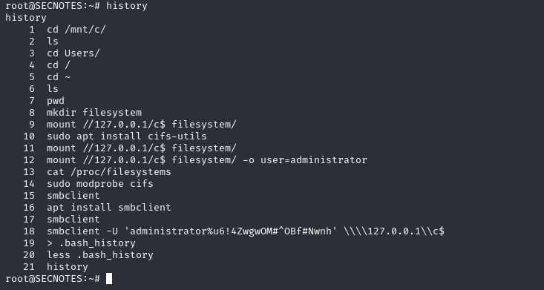
Task: Click 'smbclient' on line 15
Action: pos(73,196)
